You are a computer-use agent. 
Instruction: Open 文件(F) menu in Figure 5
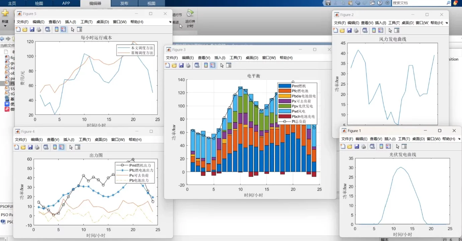point(22,22)
